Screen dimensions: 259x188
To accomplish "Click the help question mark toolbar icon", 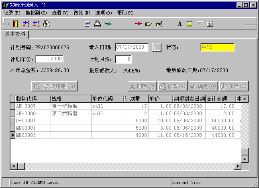I will click(210, 24).
